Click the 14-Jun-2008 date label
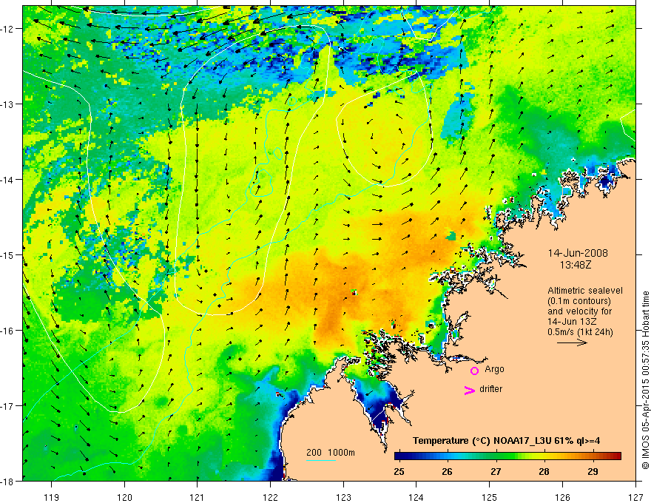This screenshot has height=503, width=651. [x=578, y=253]
